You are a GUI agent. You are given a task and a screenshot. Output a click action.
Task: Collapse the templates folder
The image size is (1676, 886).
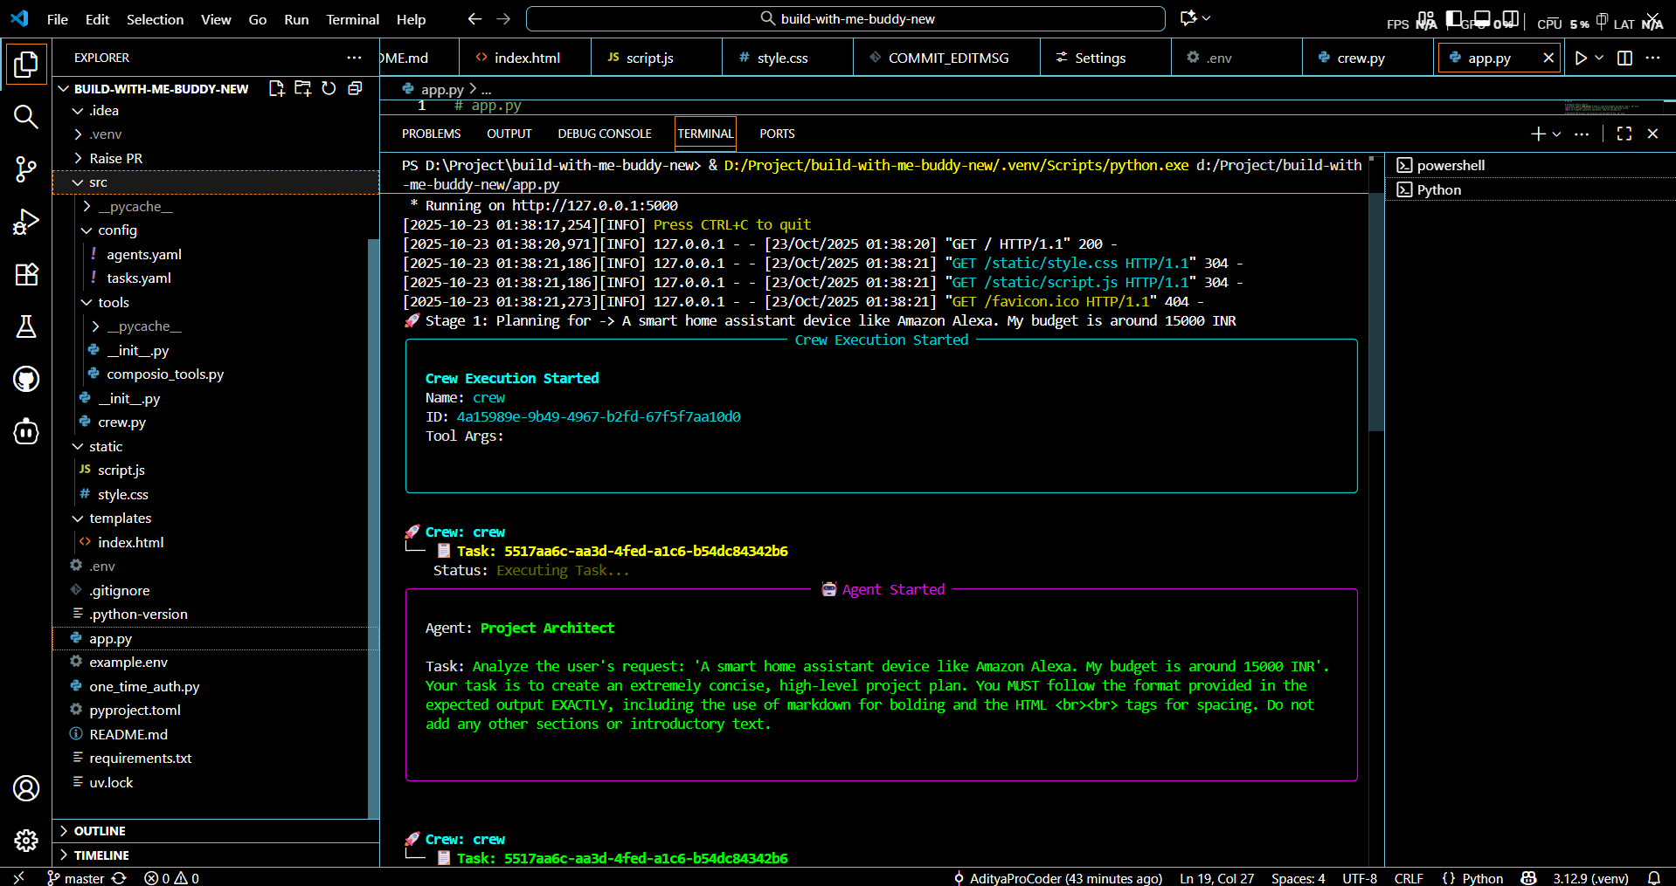click(120, 519)
